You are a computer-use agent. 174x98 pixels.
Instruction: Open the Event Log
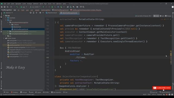coord(154,92)
